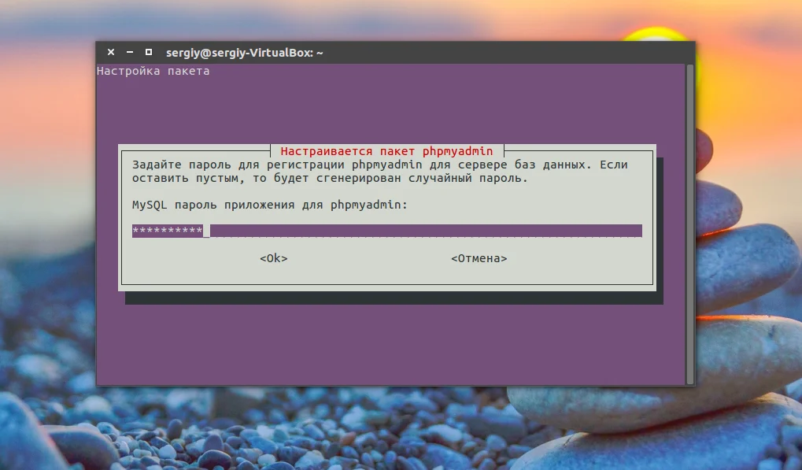Click label 'MySQL пароль приложения для phpmyadmin:'

[270, 205]
